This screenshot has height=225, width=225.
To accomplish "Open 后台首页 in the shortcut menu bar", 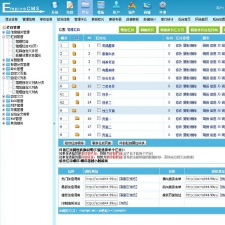I will 184,19.
